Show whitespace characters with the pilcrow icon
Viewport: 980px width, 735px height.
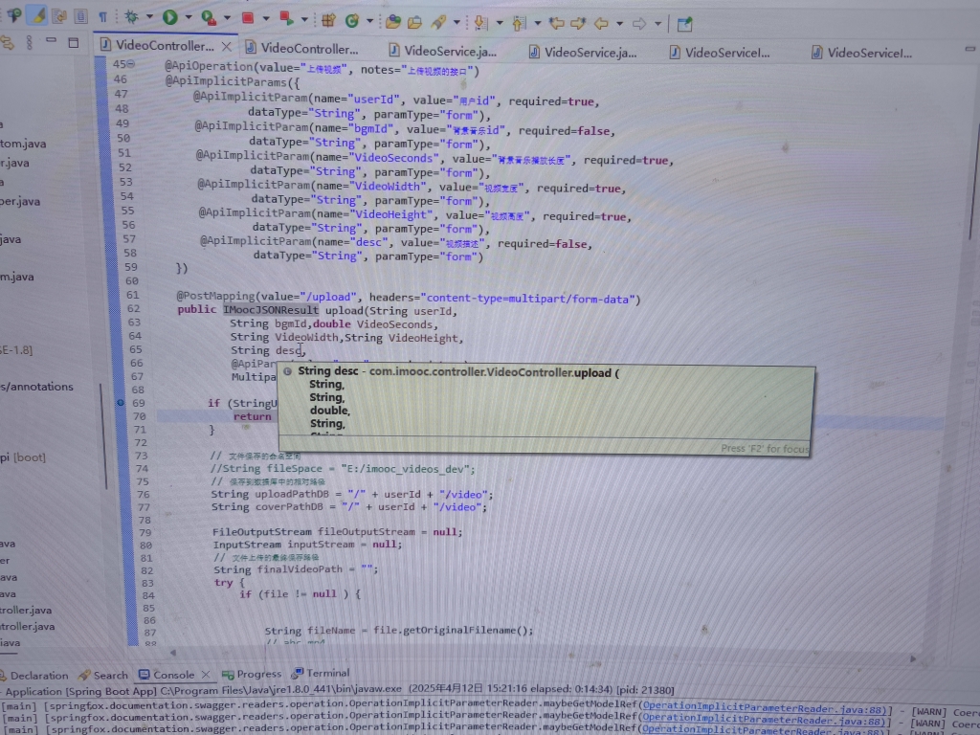click(x=103, y=17)
